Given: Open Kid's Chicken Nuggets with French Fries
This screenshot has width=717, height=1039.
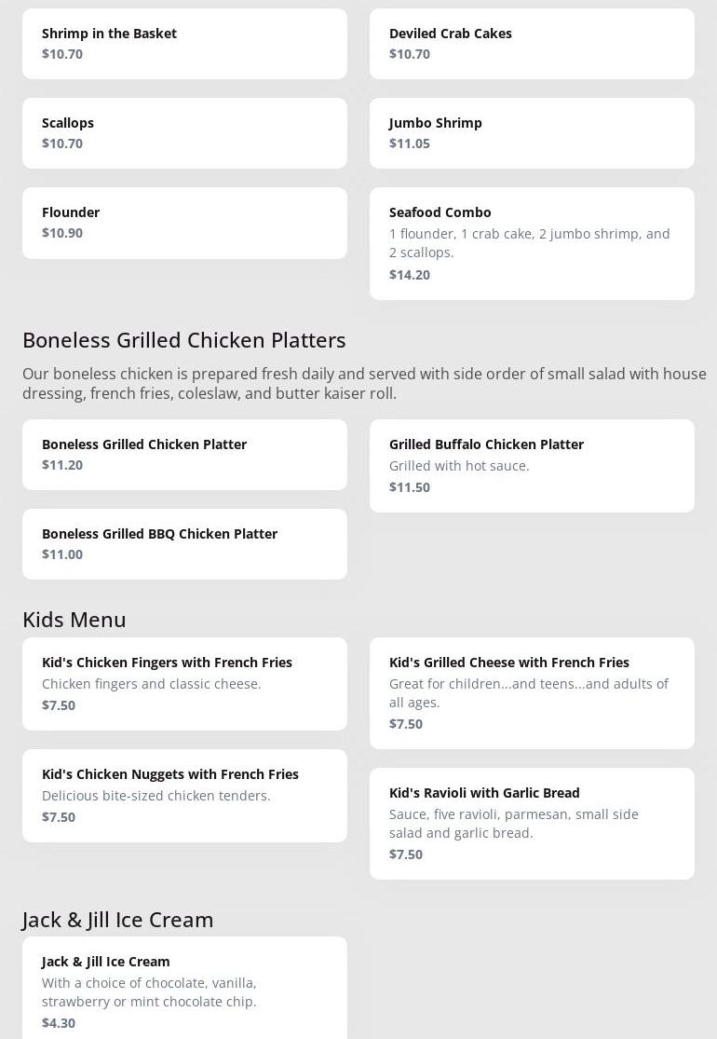Looking at the screenshot, I should pos(184,795).
